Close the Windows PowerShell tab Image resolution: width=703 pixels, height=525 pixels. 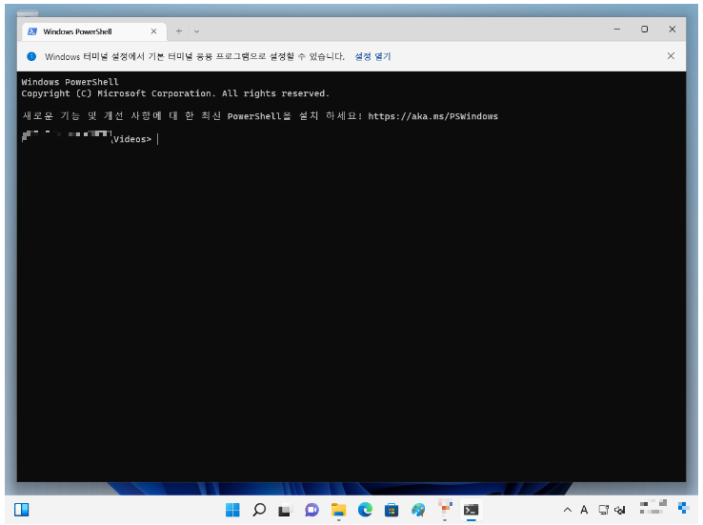click(153, 31)
